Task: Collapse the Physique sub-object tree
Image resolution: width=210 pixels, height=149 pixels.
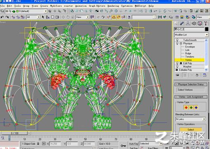Action: [181, 43]
